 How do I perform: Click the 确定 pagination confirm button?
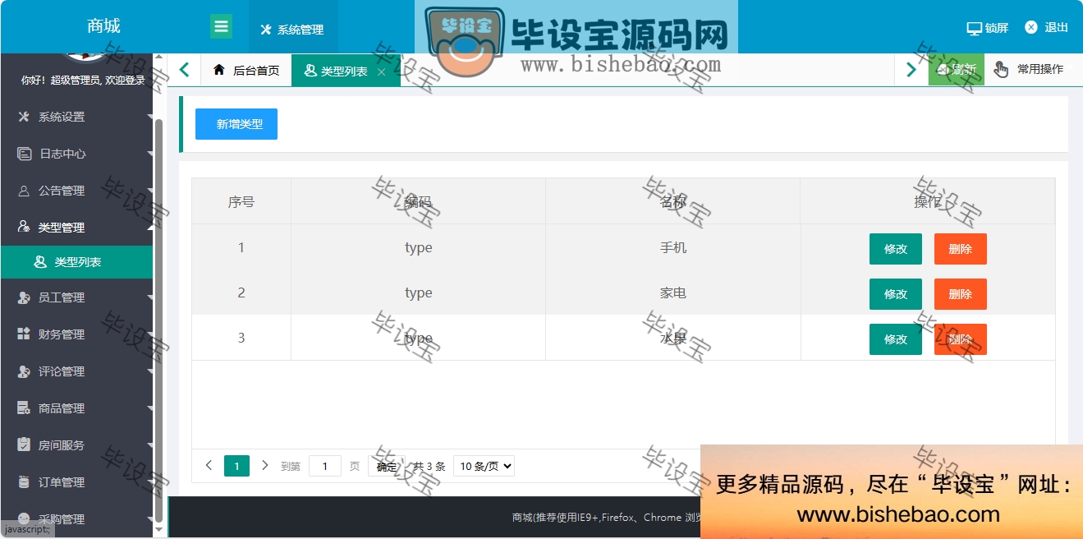pyautogui.click(x=387, y=467)
